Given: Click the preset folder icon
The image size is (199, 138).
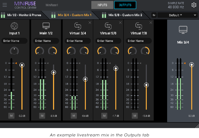Looking at the screenshot, I should coord(154,15).
